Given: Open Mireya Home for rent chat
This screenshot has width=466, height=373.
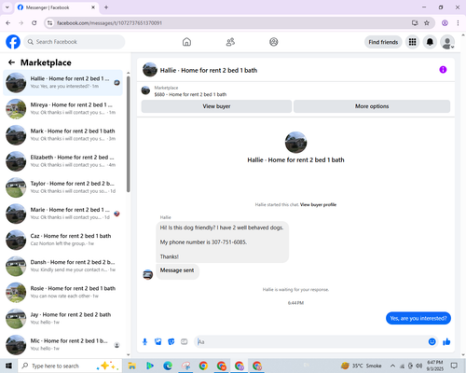Looking at the screenshot, I should [62, 108].
